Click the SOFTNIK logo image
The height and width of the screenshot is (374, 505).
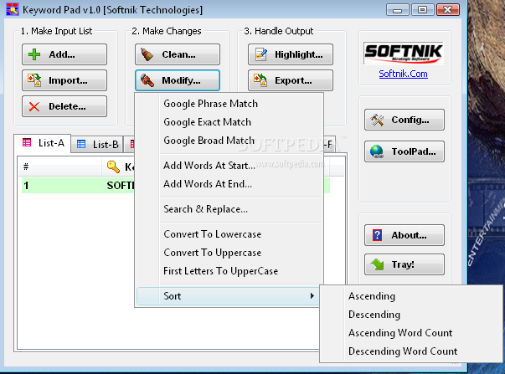point(403,53)
